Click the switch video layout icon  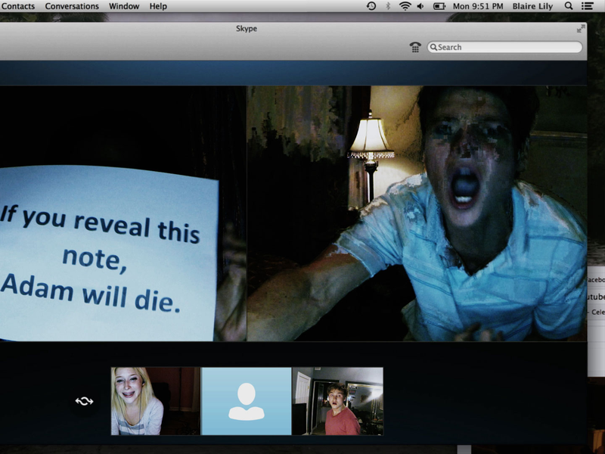tap(84, 402)
